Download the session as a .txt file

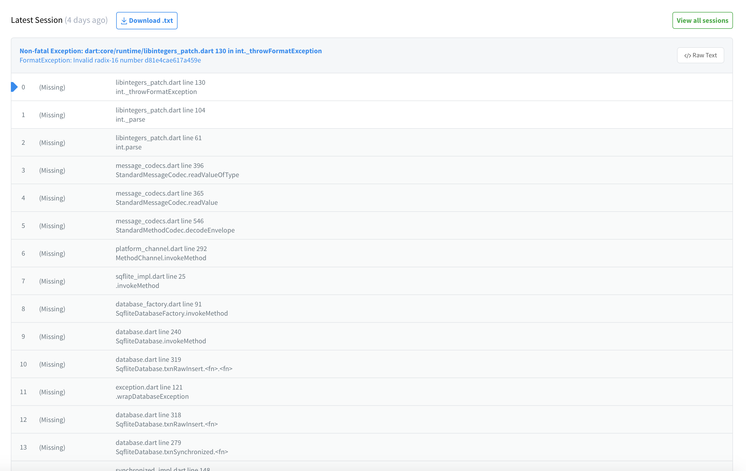147,20
